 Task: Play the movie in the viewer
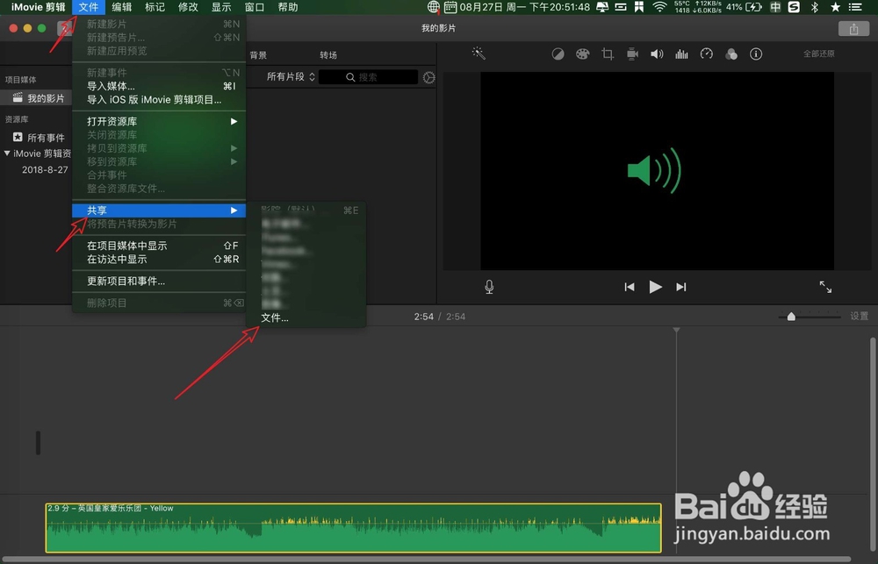click(655, 287)
